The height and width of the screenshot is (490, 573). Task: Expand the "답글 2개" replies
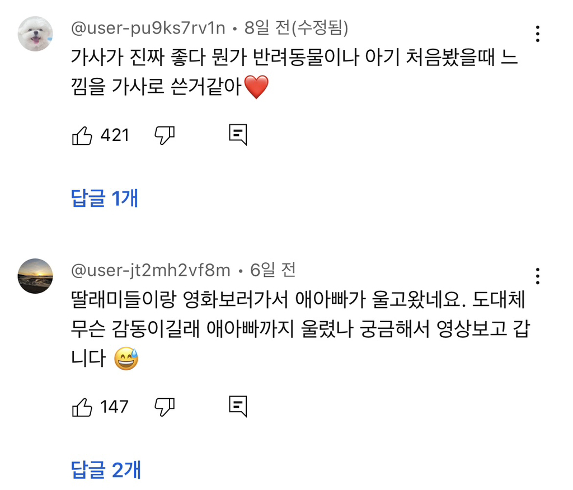(106, 470)
